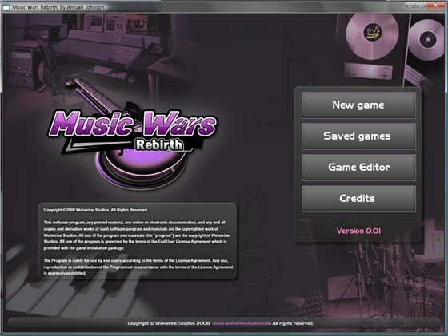Click the Version 0.01 label
The image size is (448, 336).
pyautogui.click(x=358, y=231)
